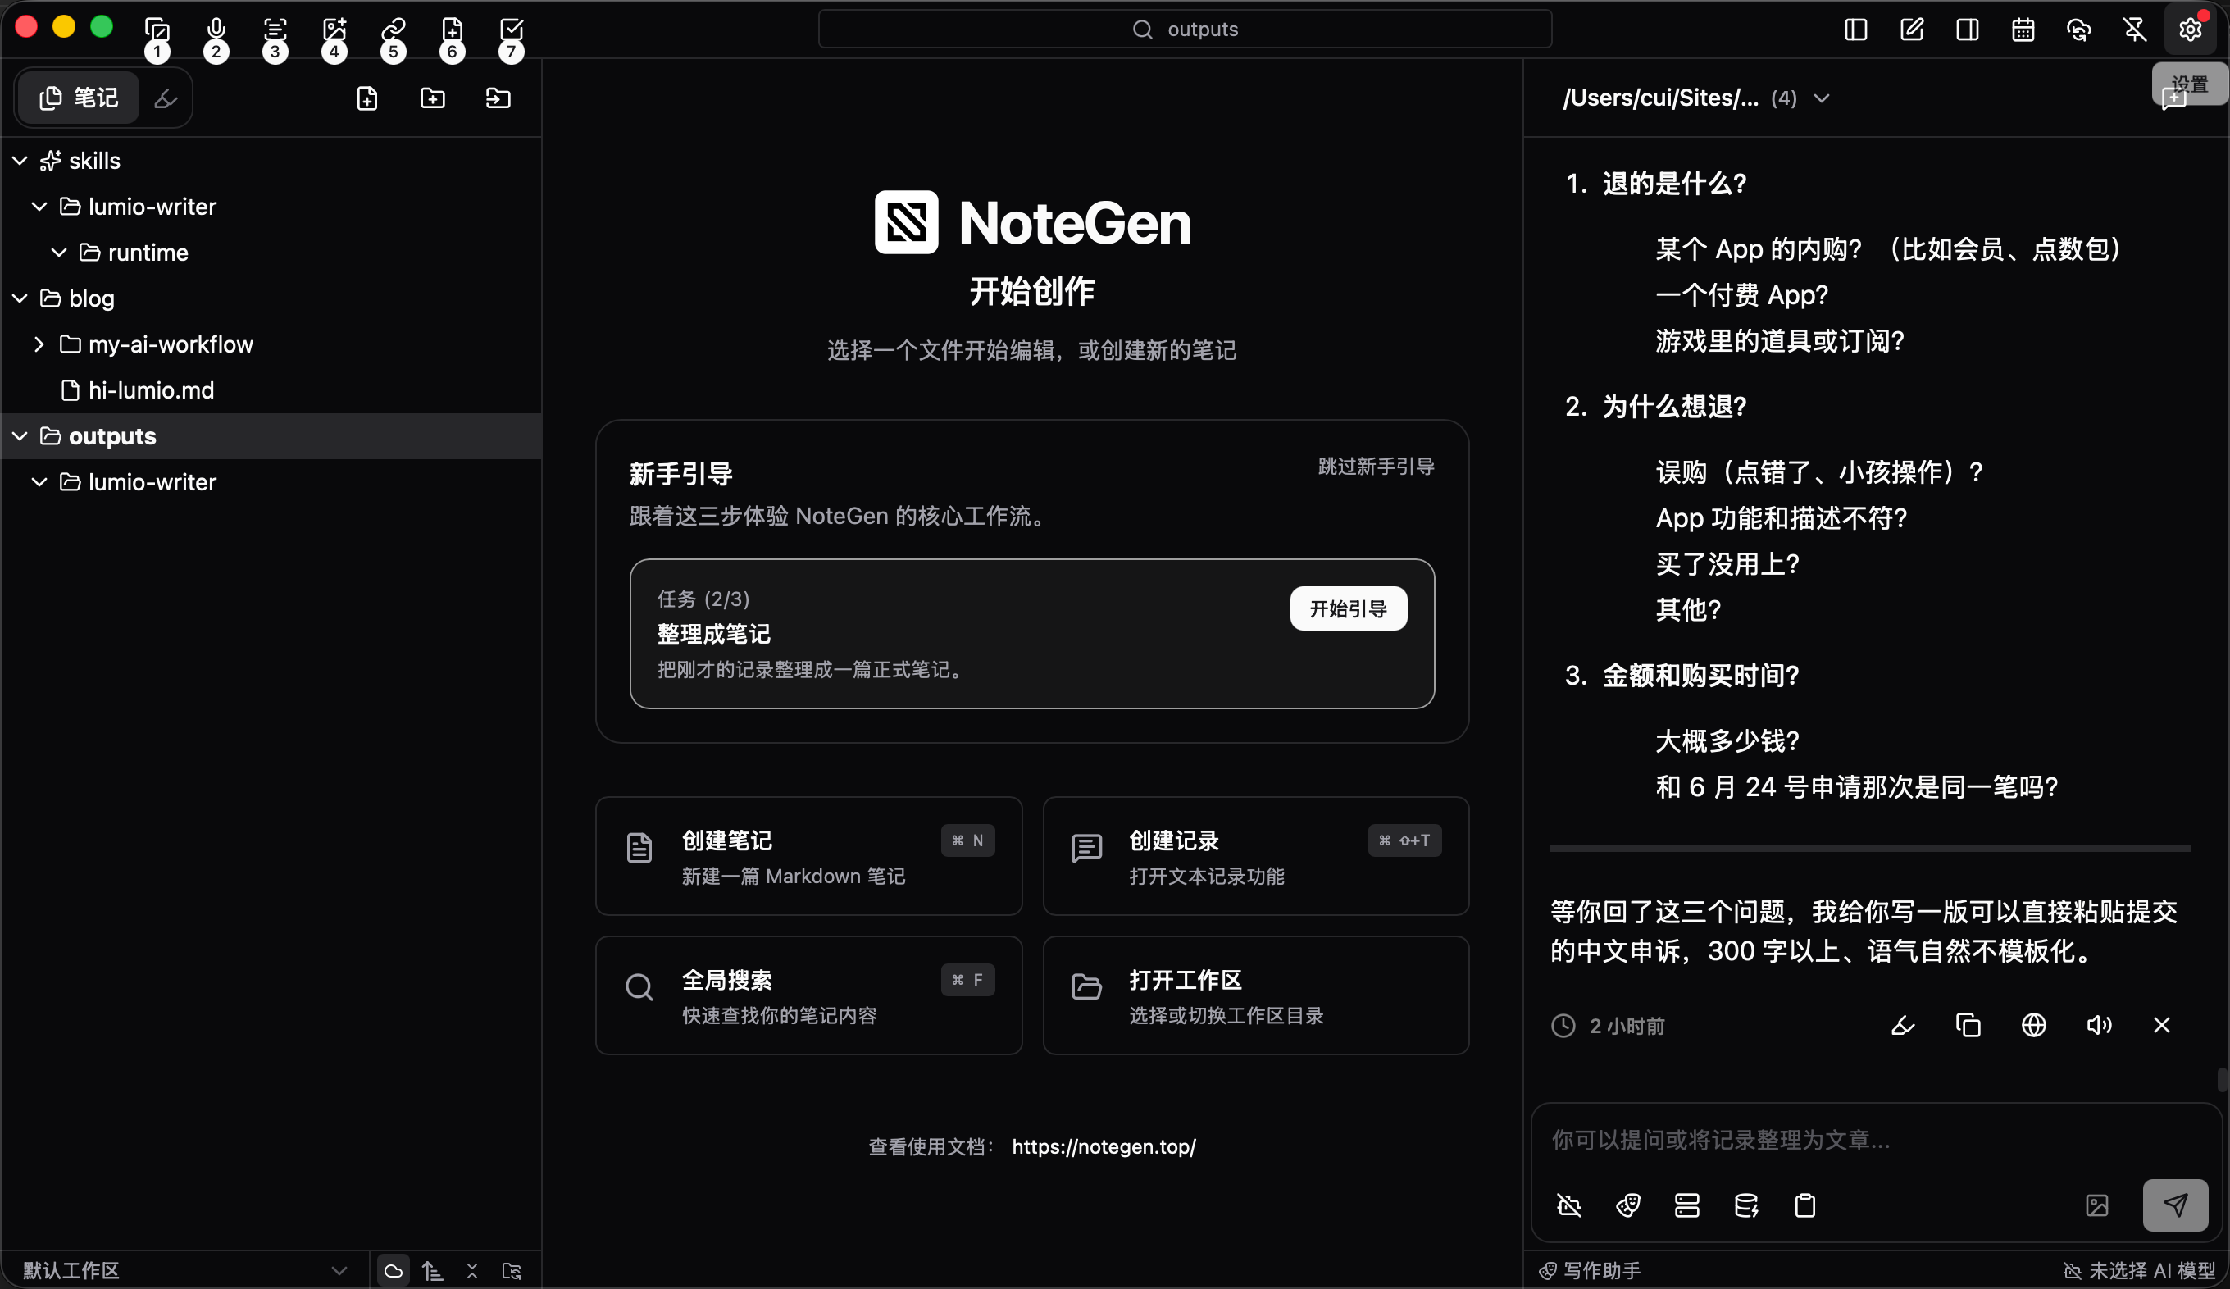Send the chat message
2230x1289 pixels.
2175,1205
